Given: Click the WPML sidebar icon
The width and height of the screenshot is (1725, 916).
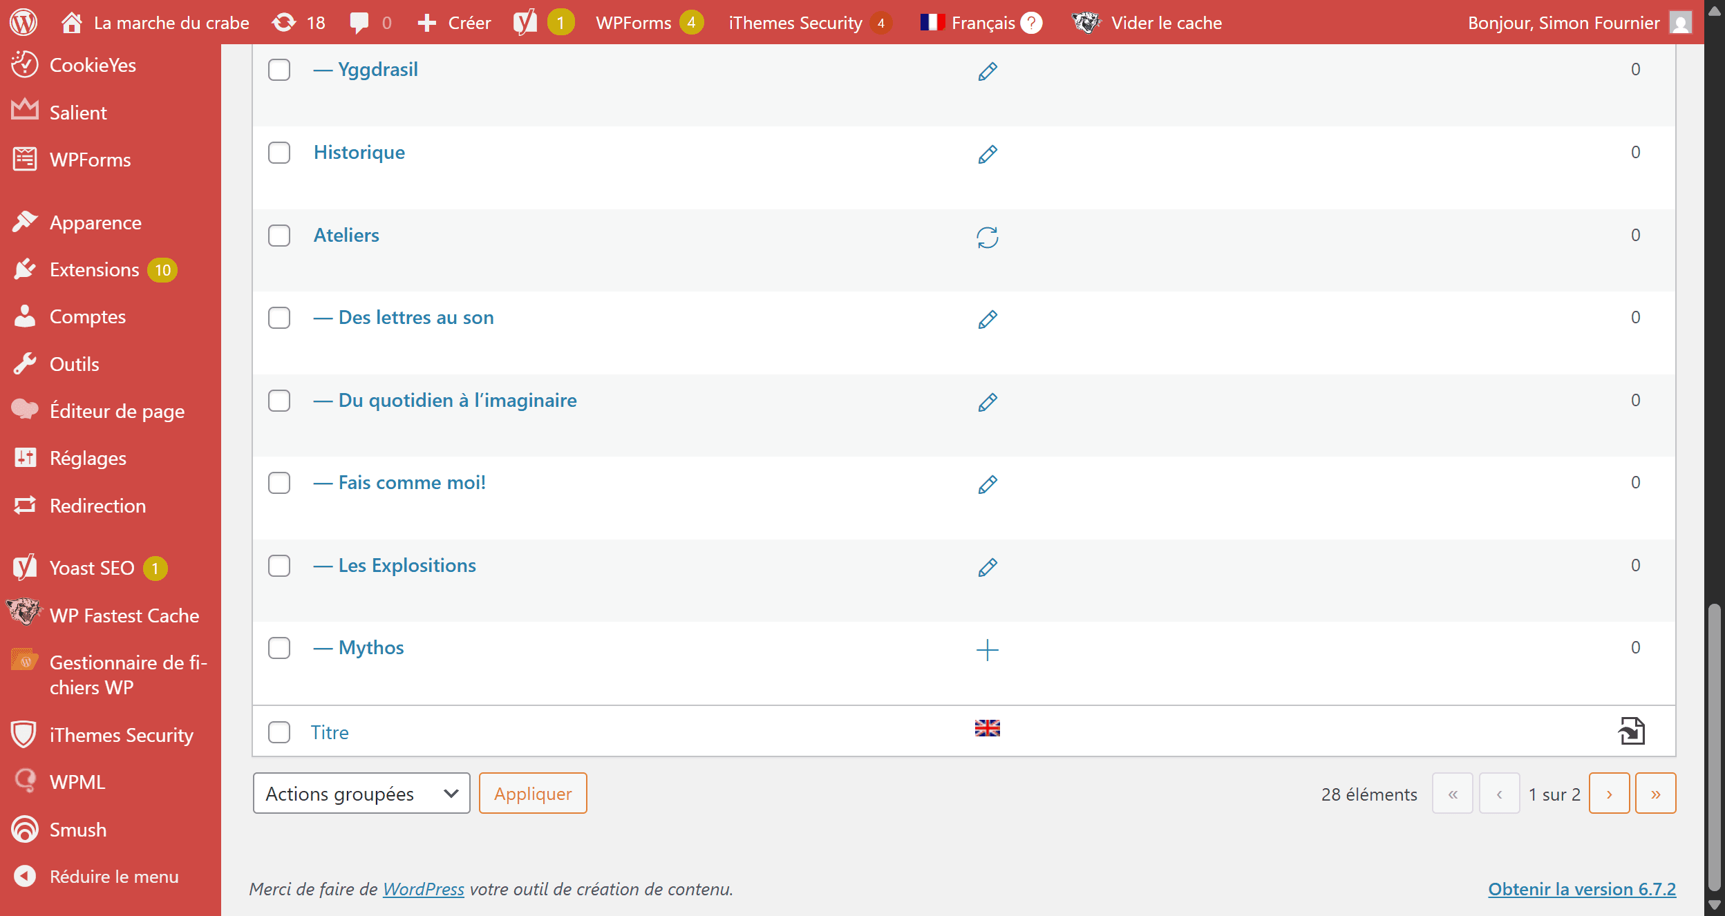Looking at the screenshot, I should 25,781.
